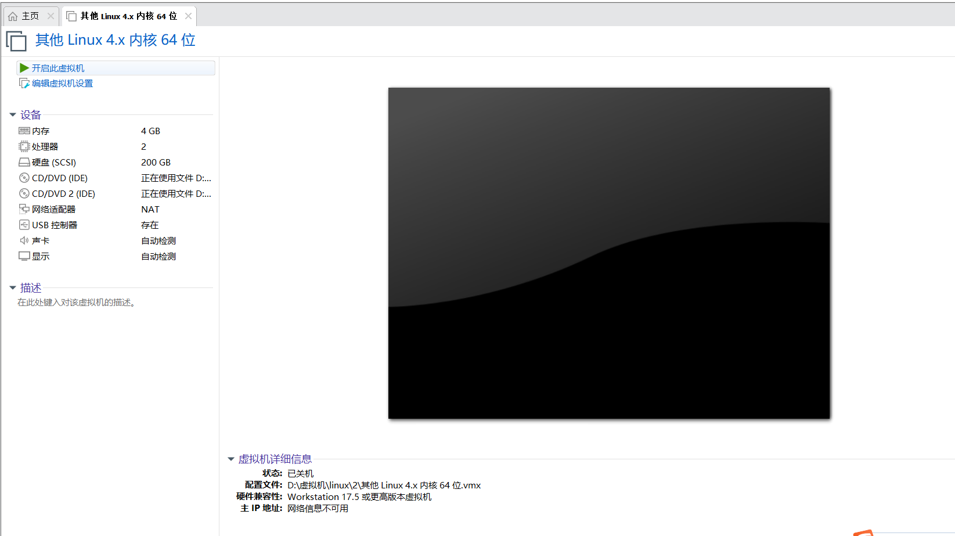This screenshot has height=536, width=955.
Task: Click the status value 已关机
Action: 300,474
